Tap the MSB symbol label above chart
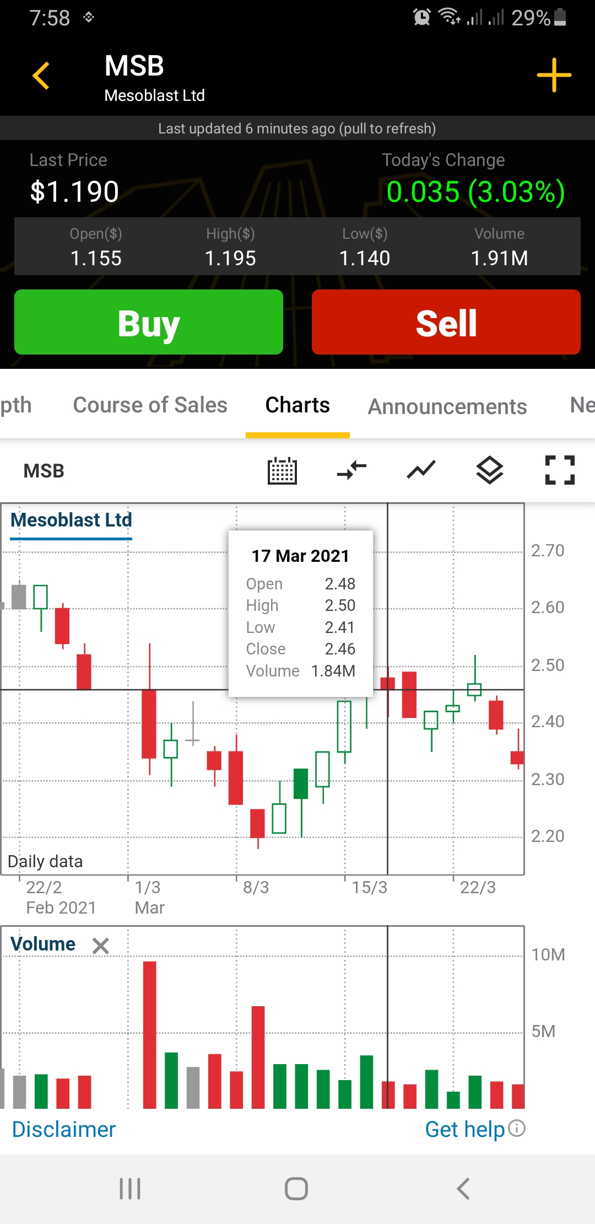The width and height of the screenshot is (595, 1224). 44,471
